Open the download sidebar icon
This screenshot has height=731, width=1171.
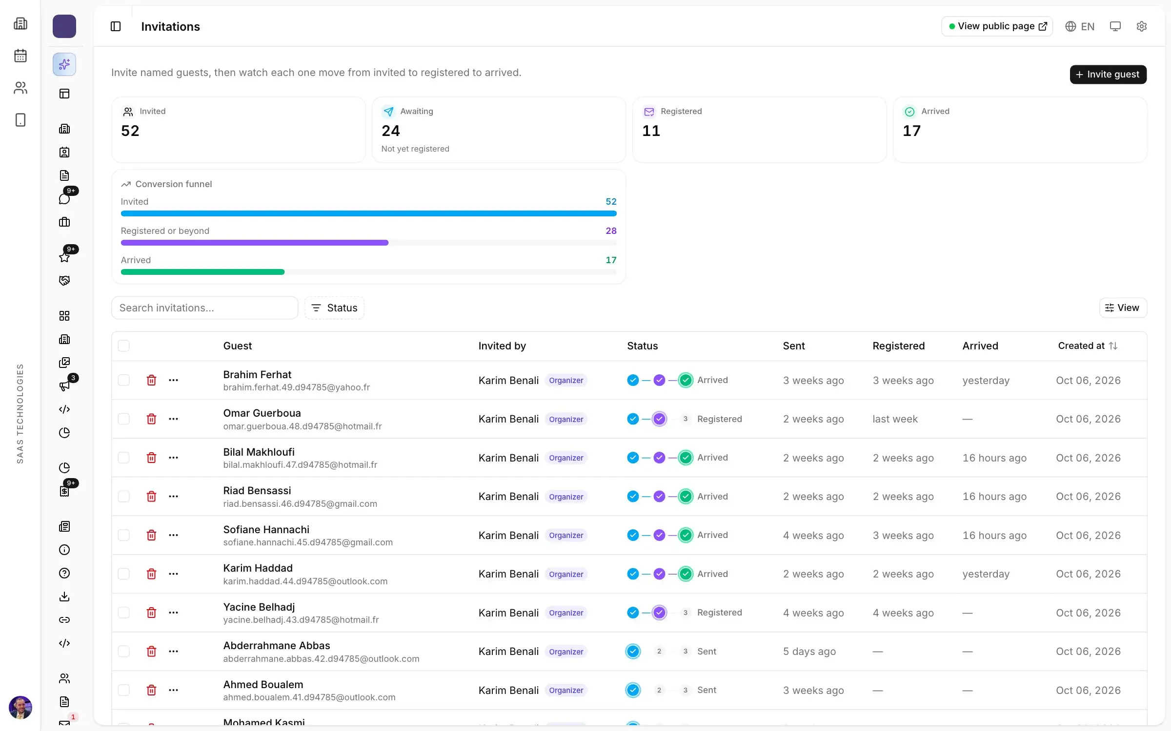[64, 596]
